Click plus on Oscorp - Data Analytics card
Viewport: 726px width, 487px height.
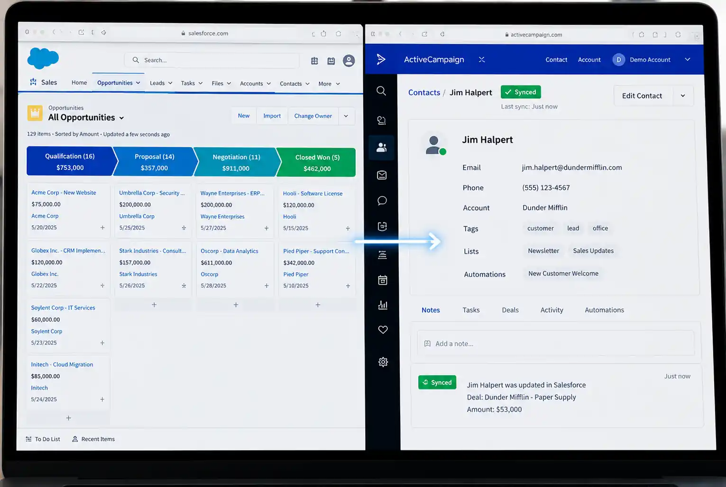tap(267, 285)
